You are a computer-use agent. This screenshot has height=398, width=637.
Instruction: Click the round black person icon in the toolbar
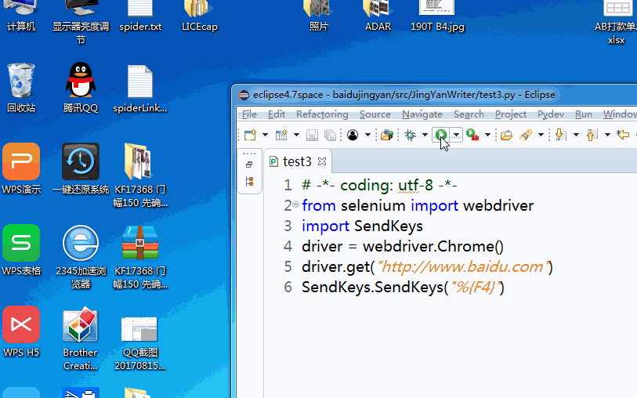point(353,135)
